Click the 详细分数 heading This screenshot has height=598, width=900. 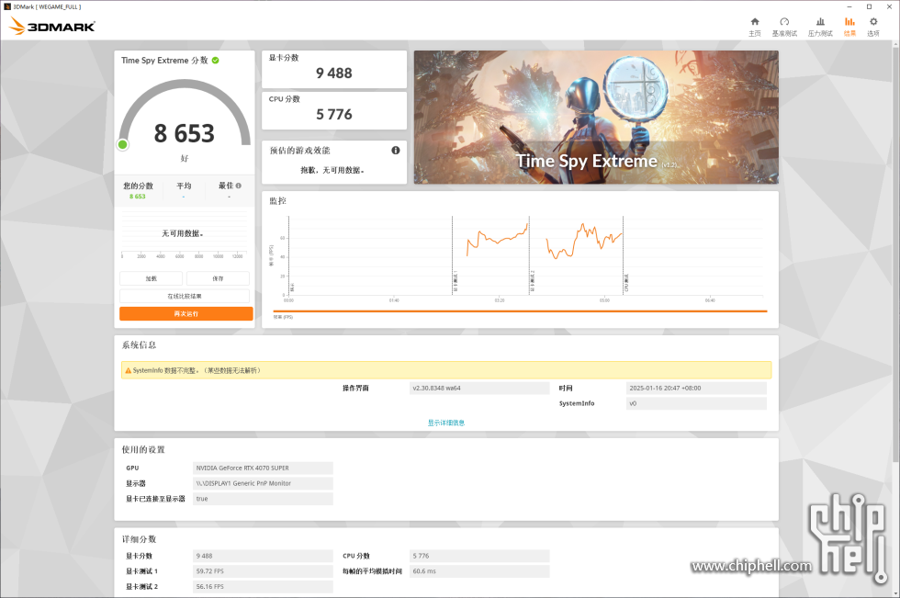tap(139, 539)
